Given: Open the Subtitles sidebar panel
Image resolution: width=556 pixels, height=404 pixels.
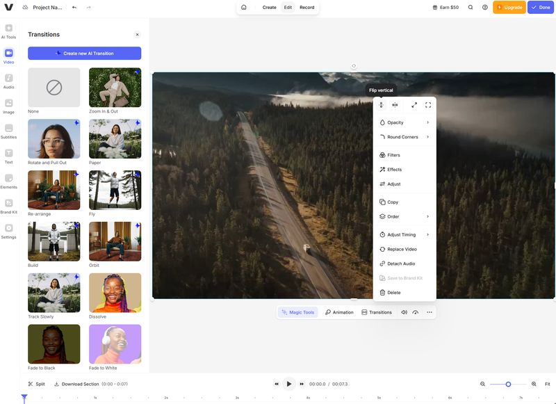Looking at the screenshot, I should point(8,131).
